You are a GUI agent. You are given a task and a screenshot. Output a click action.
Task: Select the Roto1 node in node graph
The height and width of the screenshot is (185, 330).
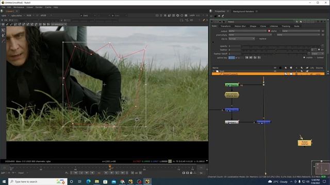305,143
